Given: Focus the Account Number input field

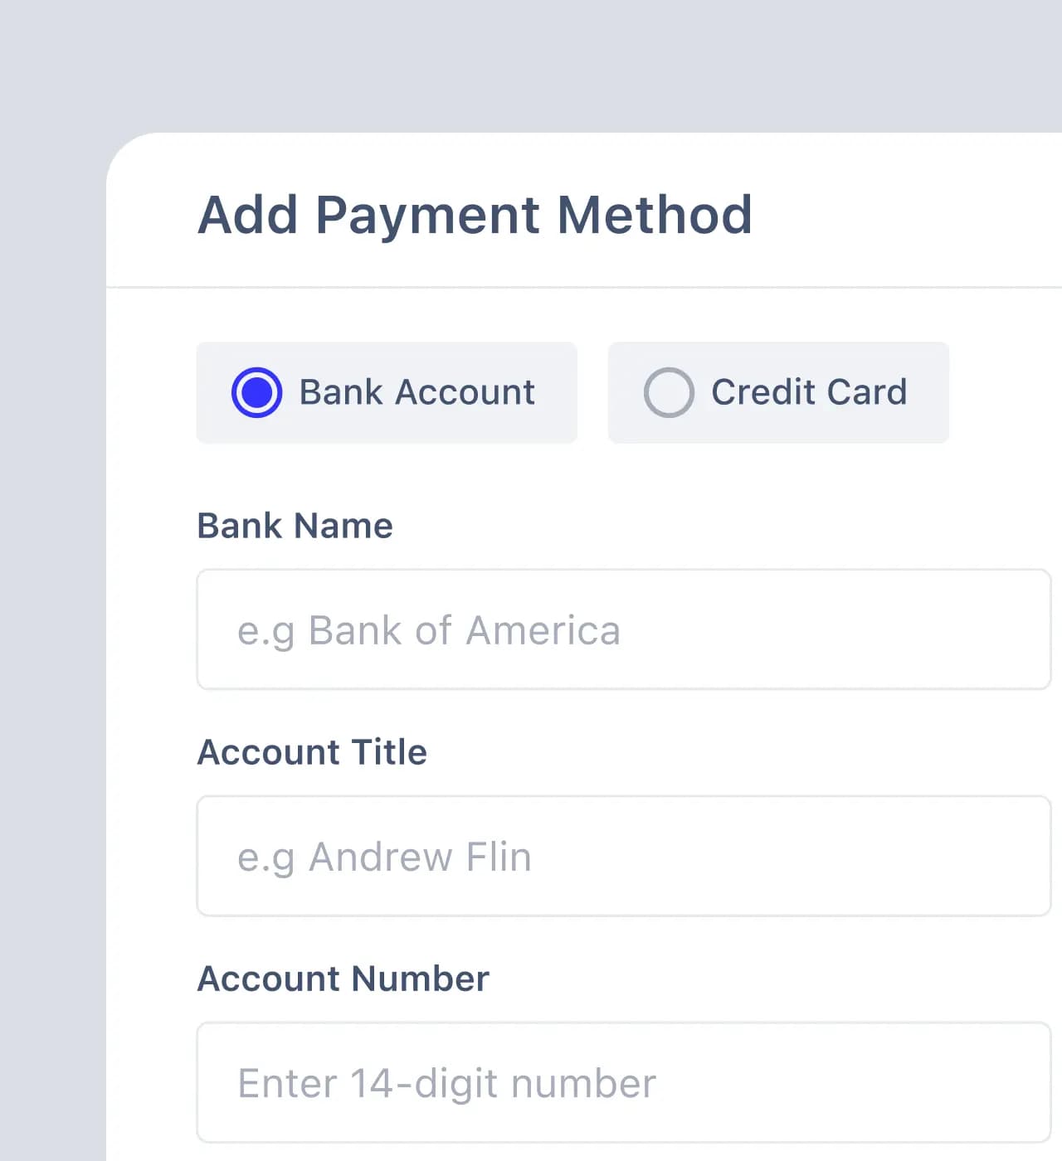Looking at the screenshot, I should point(624,1082).
